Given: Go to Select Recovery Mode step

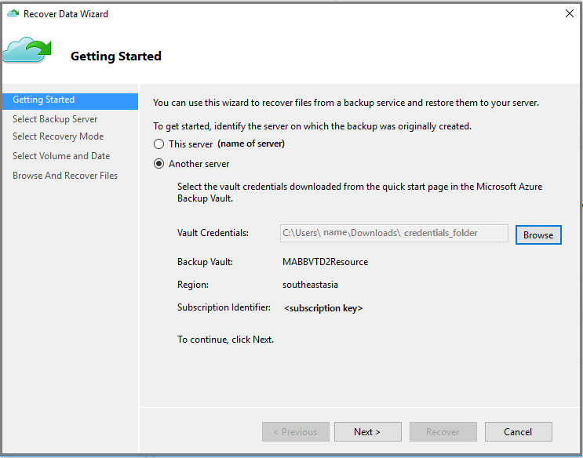Looking at the screenshot, I should (x=58, y=136).
